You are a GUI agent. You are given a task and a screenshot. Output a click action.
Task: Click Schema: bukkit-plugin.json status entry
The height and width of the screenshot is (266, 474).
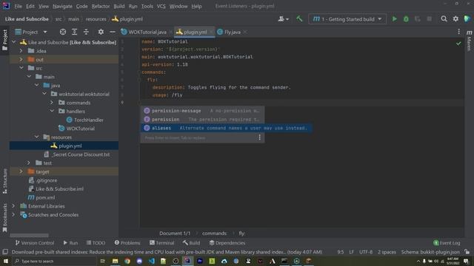(x=430, y=252)
